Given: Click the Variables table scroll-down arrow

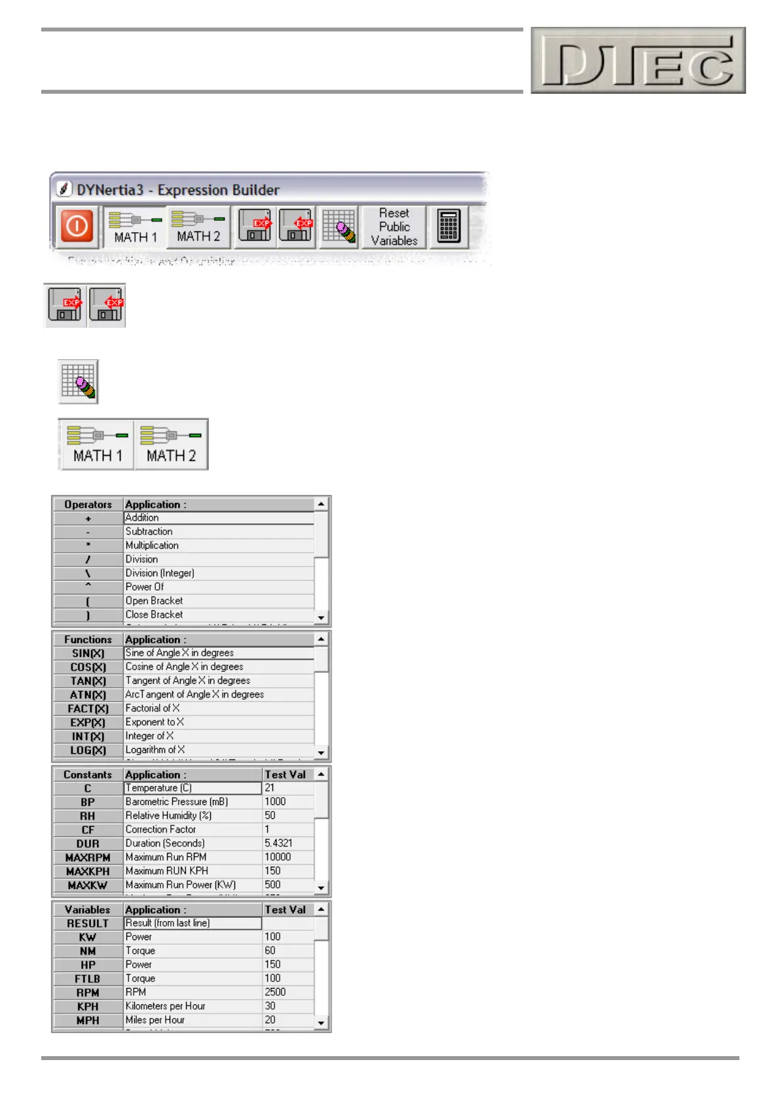Looking at the screenshot, I should tap(321, 1023).
